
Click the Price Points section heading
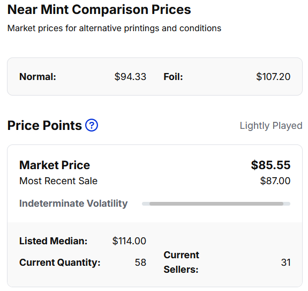point(44,126)
